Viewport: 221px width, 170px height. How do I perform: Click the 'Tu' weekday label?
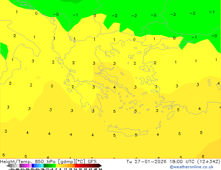pyautogui.click(x=129, y=162)
